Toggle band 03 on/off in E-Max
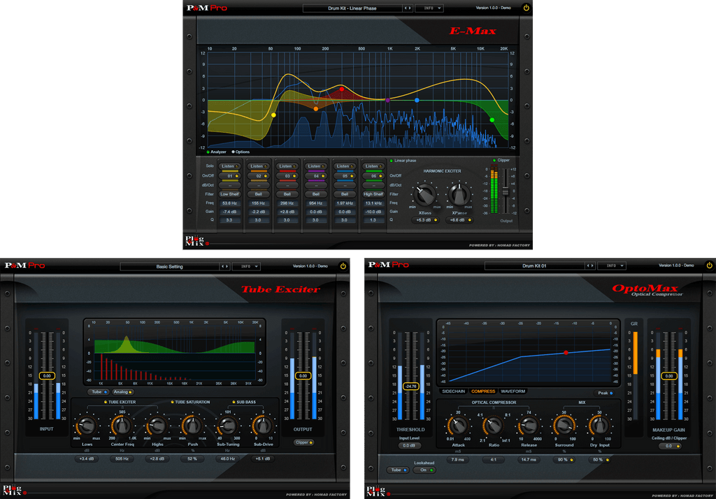Screen dimensions: 716x499 (287, 176)
